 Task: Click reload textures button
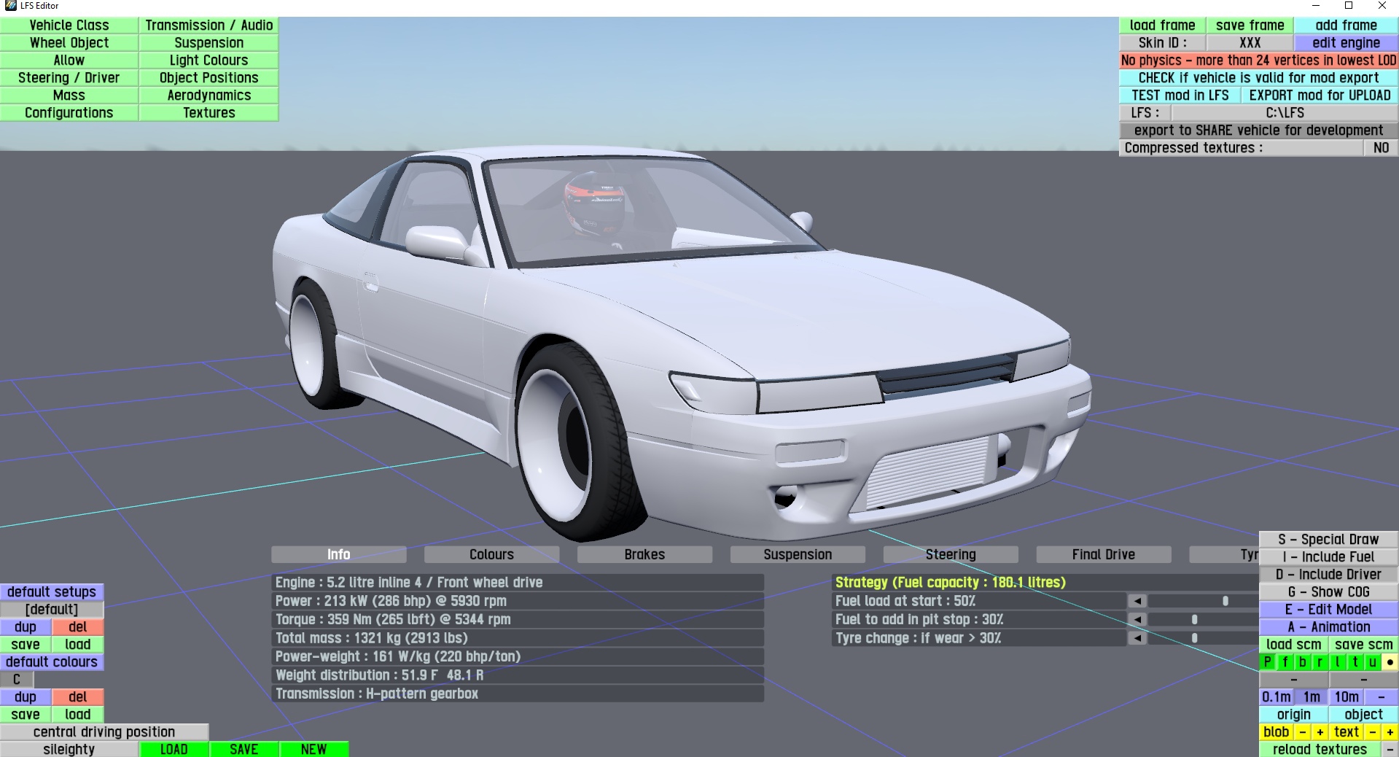pyautogui.click(x=1320, y=750)
